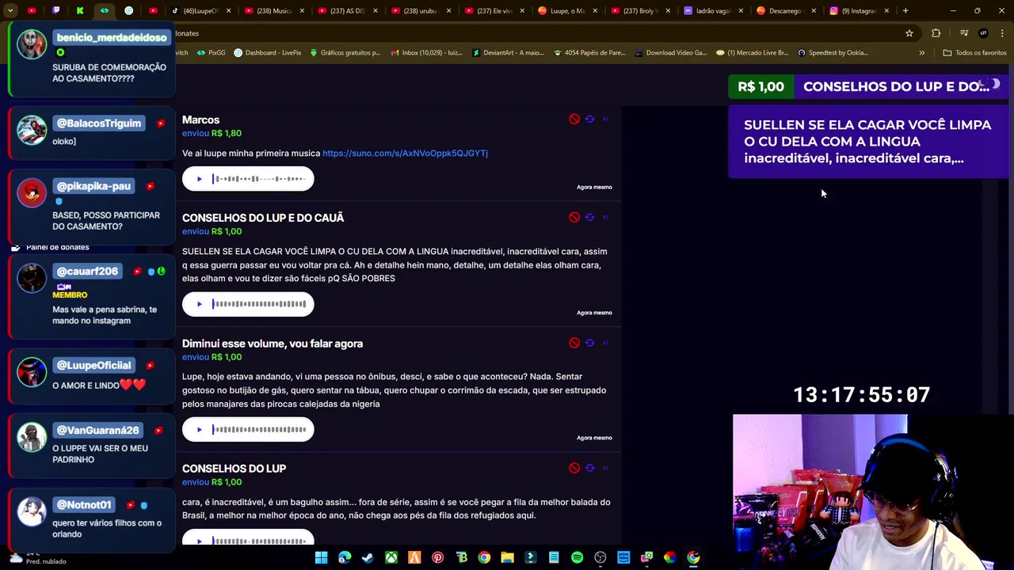Screen dimensions: 1014x570
Task: Open OBS Studio from taskbar
Action: tap(600, 557)
